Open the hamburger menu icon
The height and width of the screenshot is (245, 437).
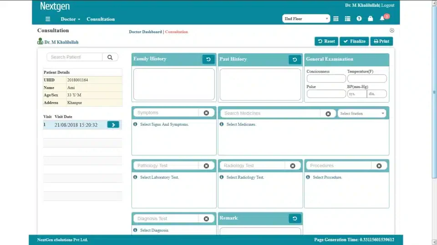pos(48,19)
